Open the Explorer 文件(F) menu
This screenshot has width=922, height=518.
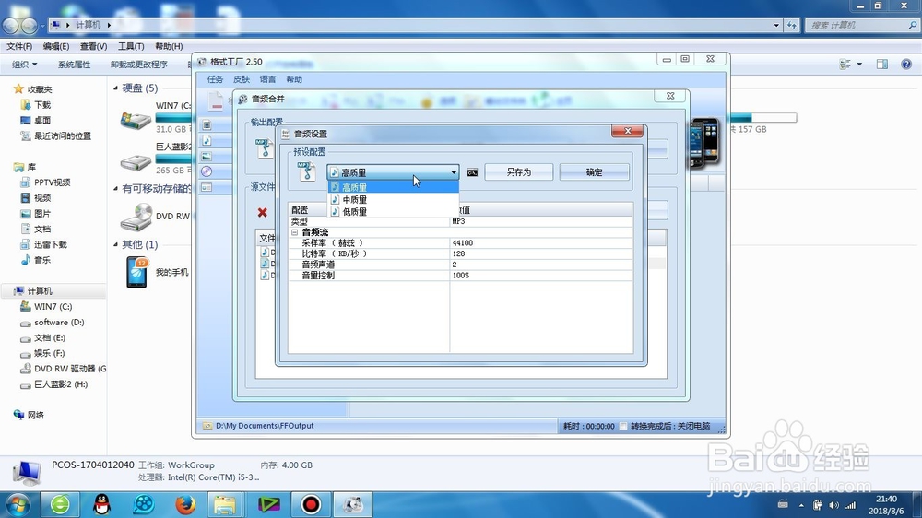[x=19, y=46]
